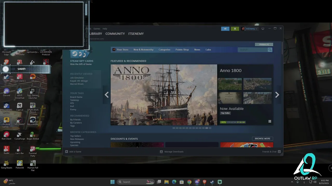The height and width of the screenshot is (186, 332).
Task: Open Discord desktop shortcut
Action: [x=6, y=92]
